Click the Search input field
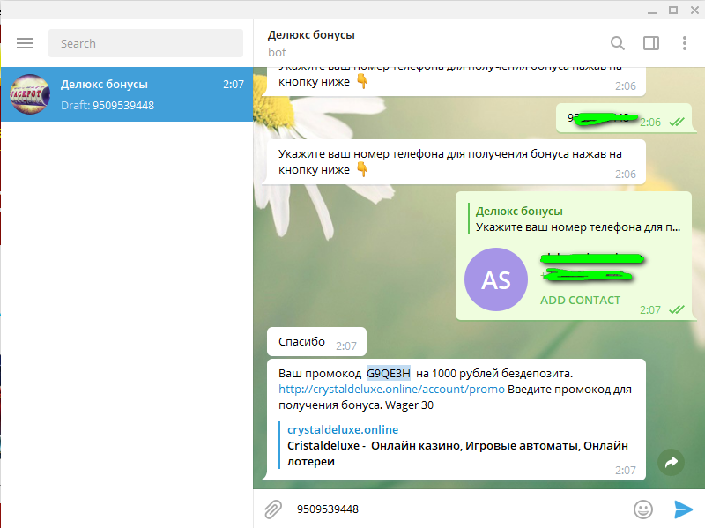 point(145,43)
